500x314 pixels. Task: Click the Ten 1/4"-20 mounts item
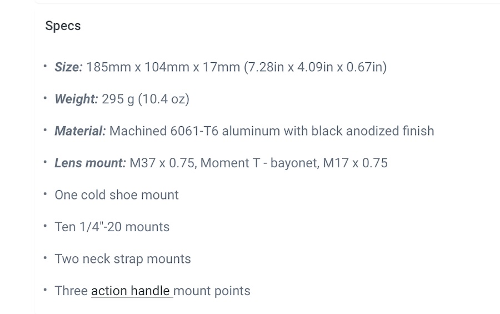tap(112, 227)
